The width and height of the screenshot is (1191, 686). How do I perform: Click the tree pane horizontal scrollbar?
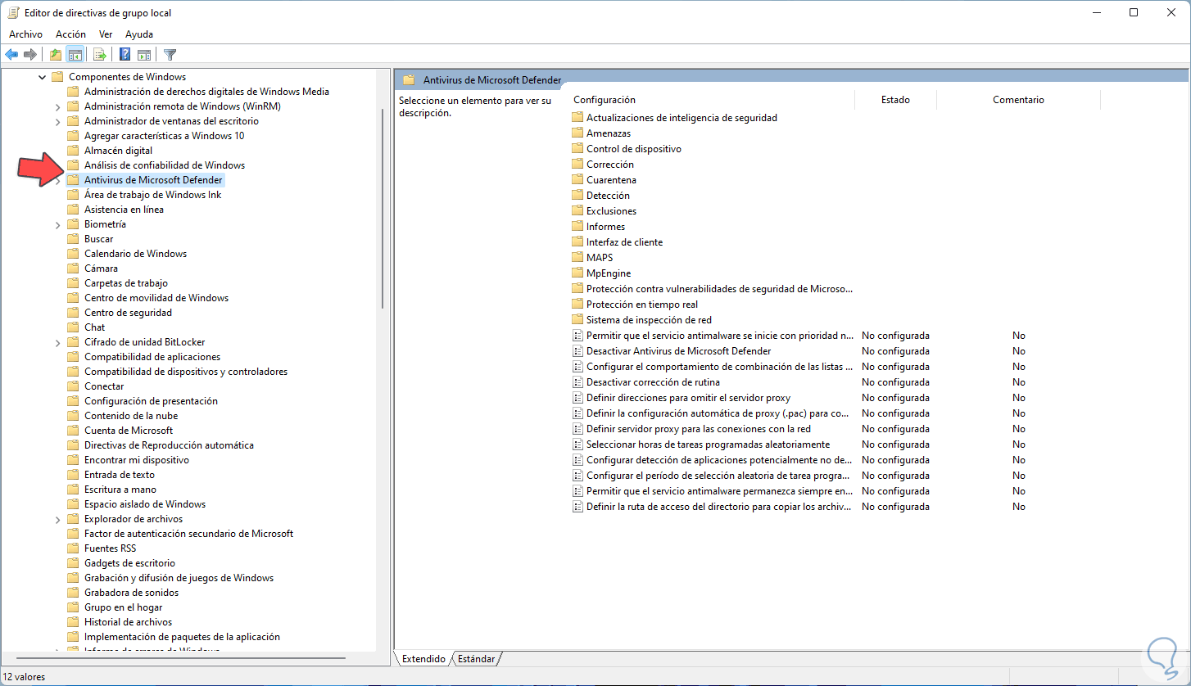click(180, 659)
